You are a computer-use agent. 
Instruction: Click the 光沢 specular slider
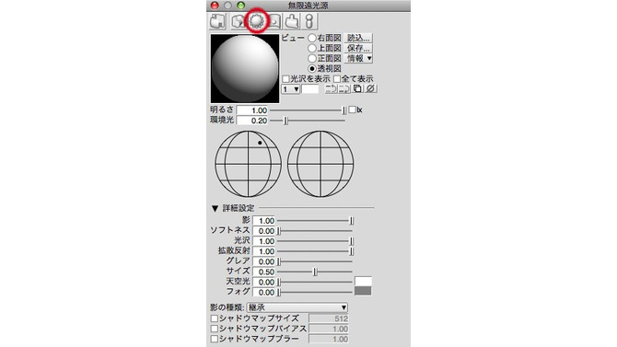315,241
